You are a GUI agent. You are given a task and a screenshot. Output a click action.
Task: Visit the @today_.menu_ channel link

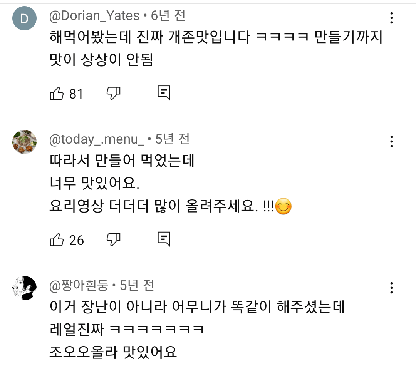pos(97,139)
